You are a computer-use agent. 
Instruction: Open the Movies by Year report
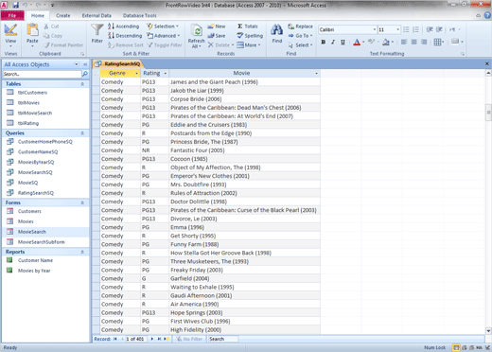click(x=34, y=271)
